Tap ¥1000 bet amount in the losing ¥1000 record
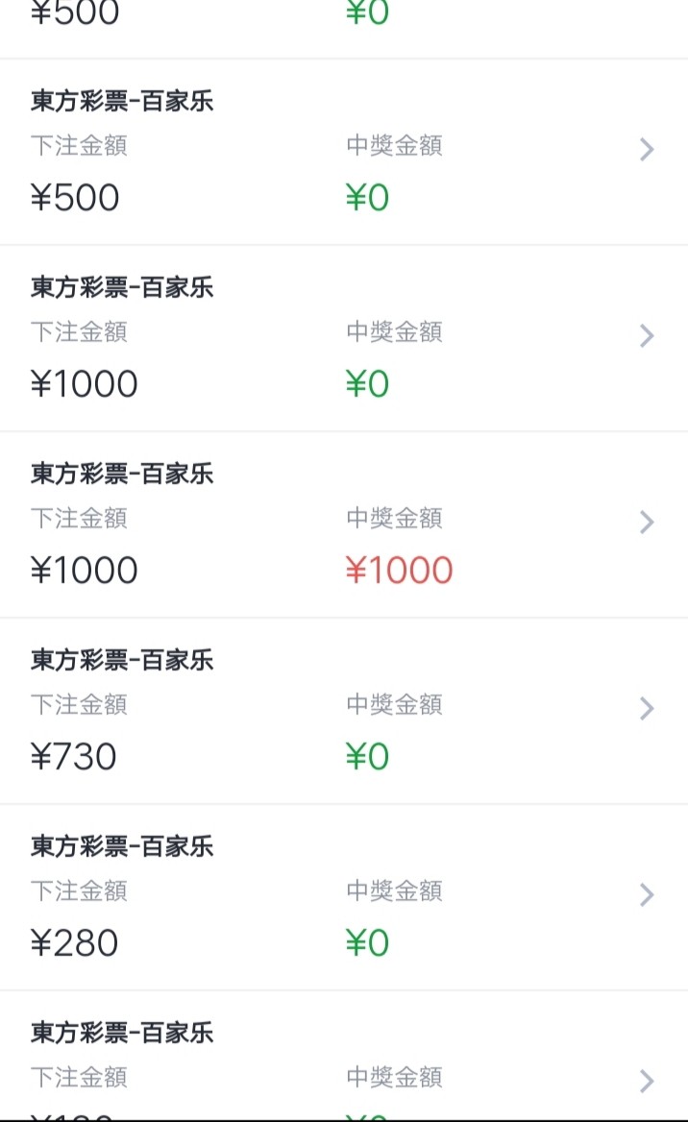 coord(85,384)
